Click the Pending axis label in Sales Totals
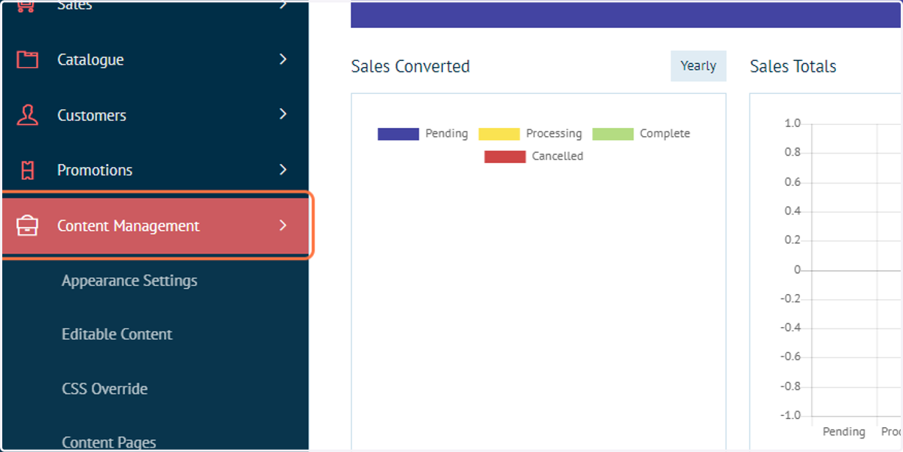 click(x=844, y=432)
